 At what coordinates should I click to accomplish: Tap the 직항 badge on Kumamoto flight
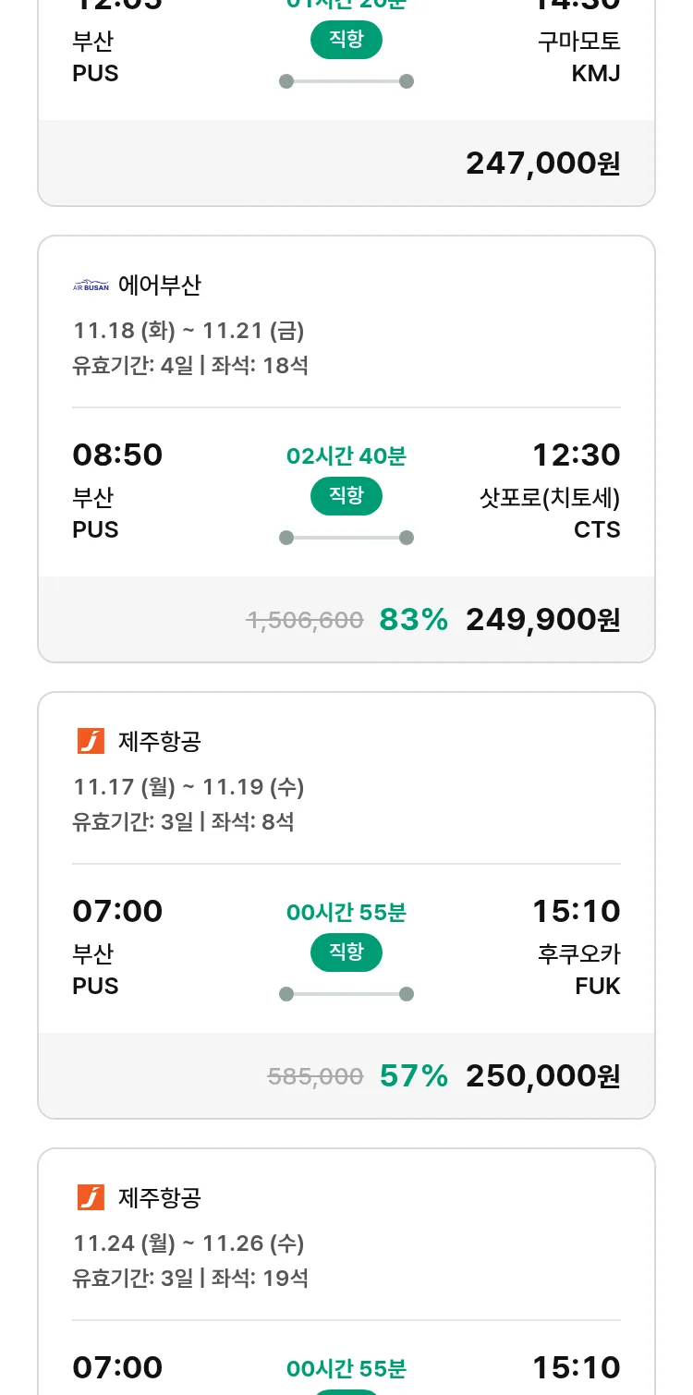point(346,40)
